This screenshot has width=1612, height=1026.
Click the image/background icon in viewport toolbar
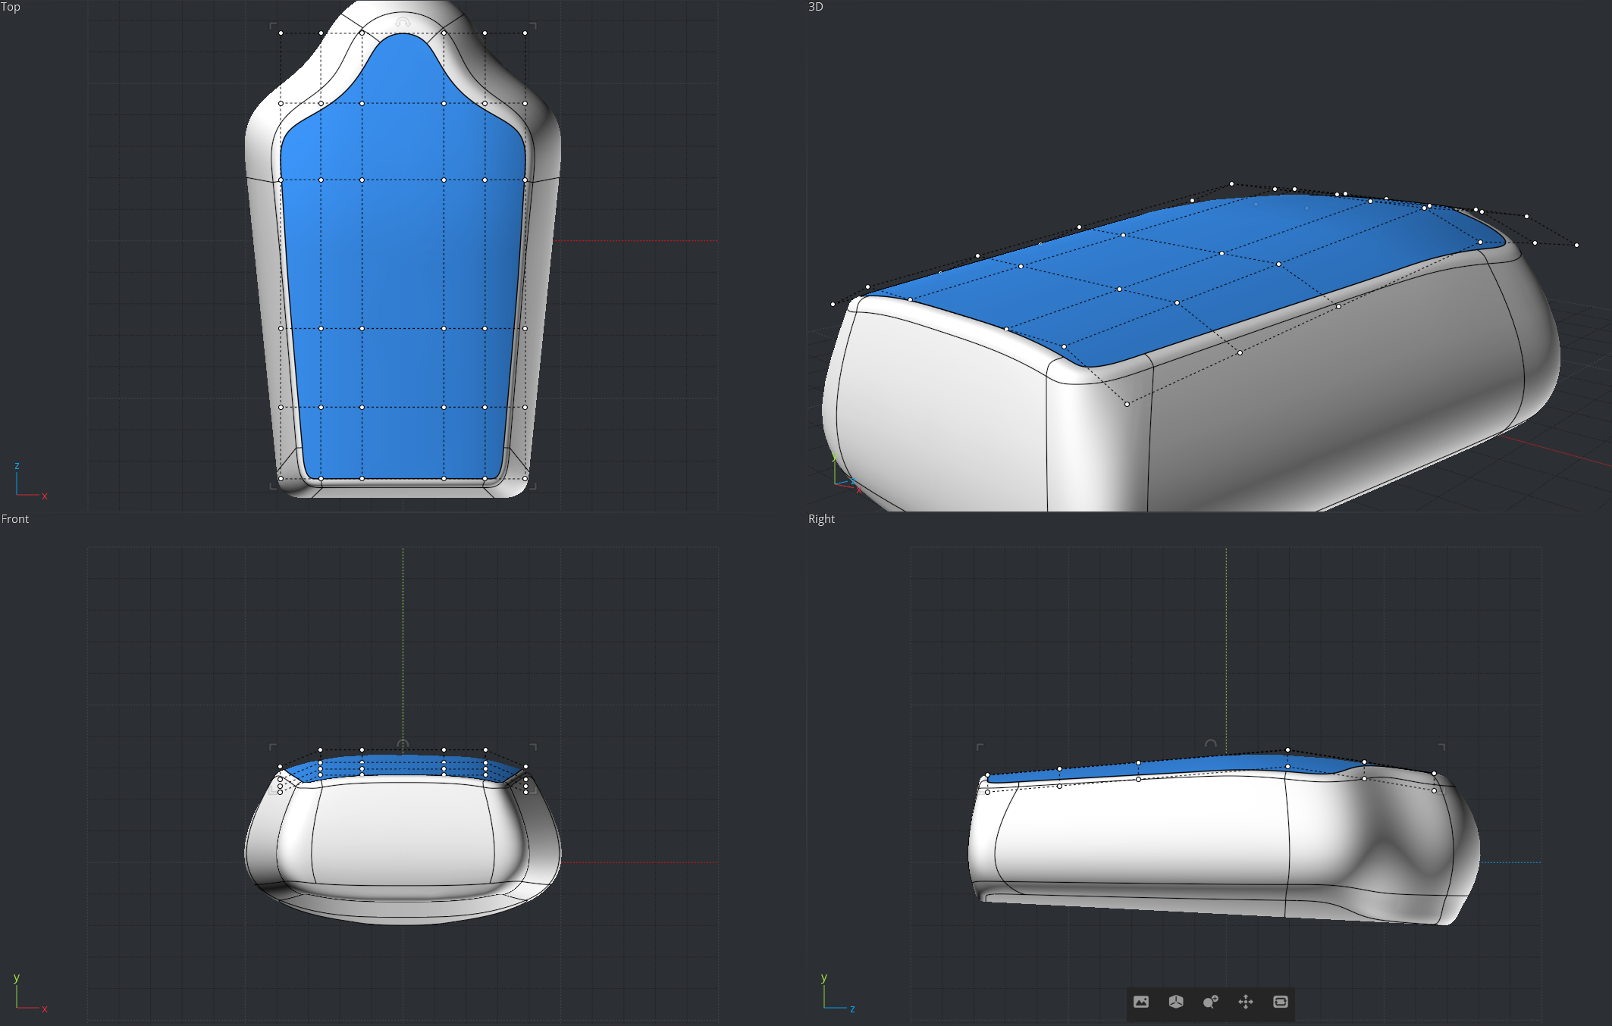tap(1140, 1002)
